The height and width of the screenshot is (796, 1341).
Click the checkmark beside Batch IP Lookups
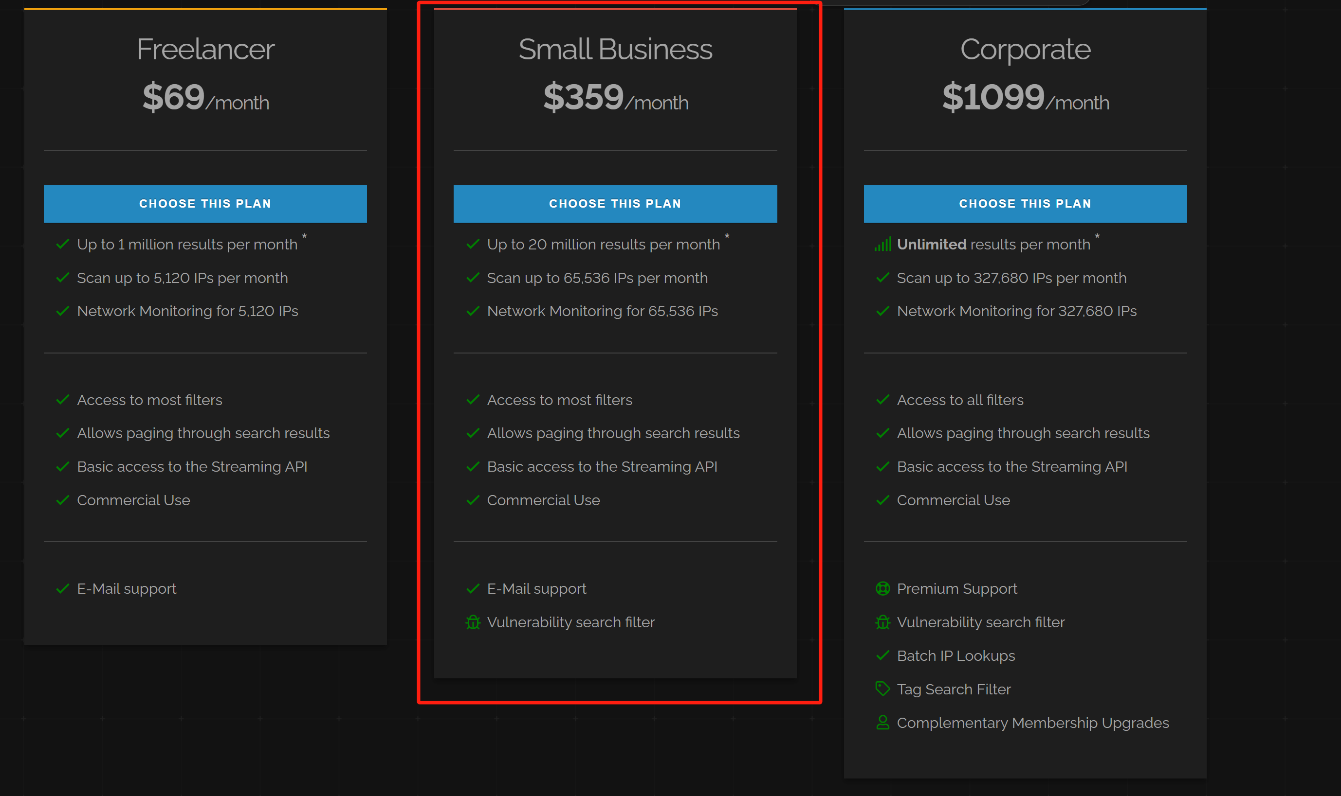(882, 655)
